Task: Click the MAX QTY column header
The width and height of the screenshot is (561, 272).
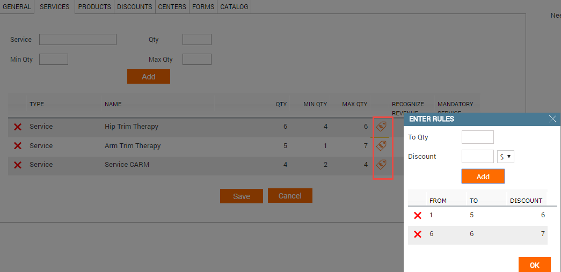Action: [354, 105]
